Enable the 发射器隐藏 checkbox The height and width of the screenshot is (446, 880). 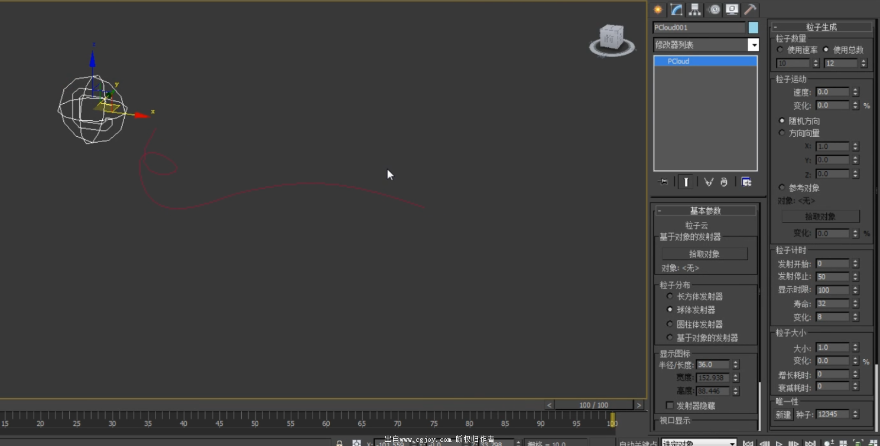coord(670,405)
